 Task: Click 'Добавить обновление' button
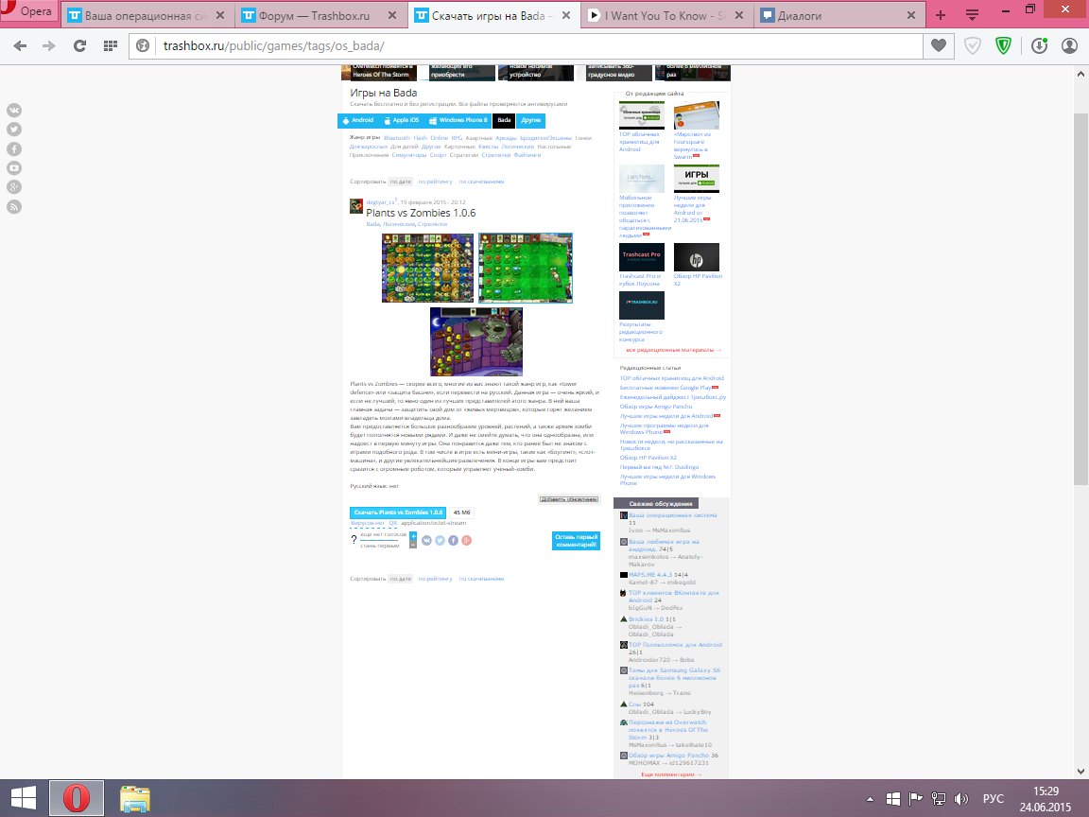tap(569, 499)
